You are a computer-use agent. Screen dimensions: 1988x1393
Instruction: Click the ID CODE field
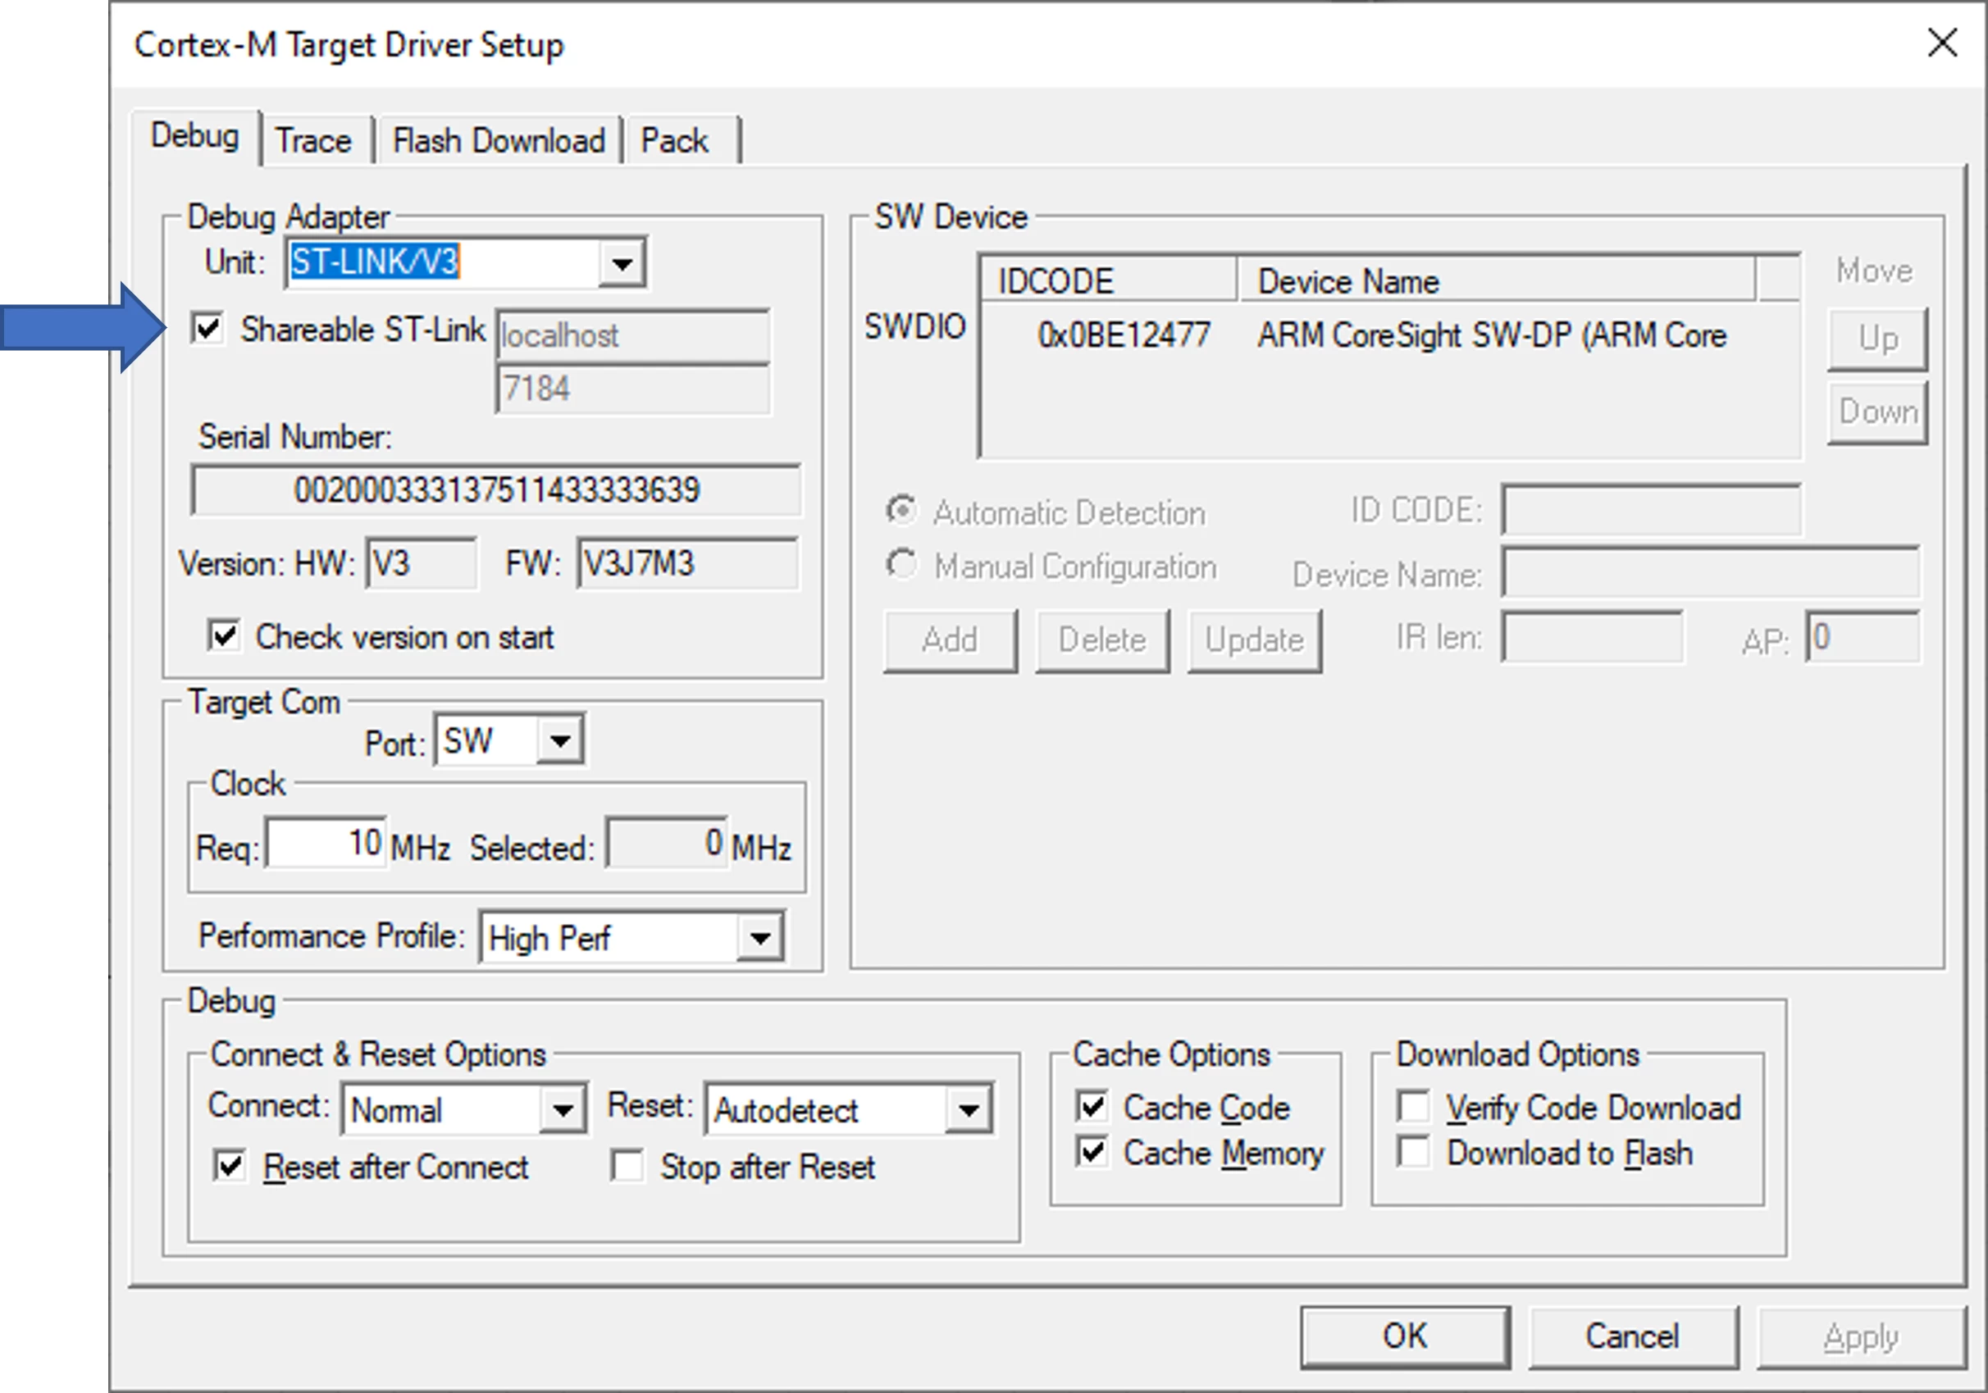tap(1650, 511)
